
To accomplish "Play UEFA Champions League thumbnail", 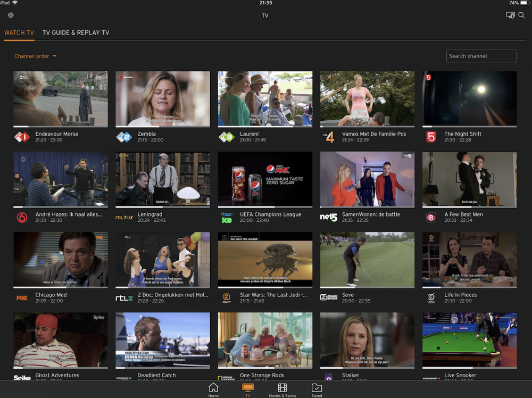I will (x=265, y=179).
